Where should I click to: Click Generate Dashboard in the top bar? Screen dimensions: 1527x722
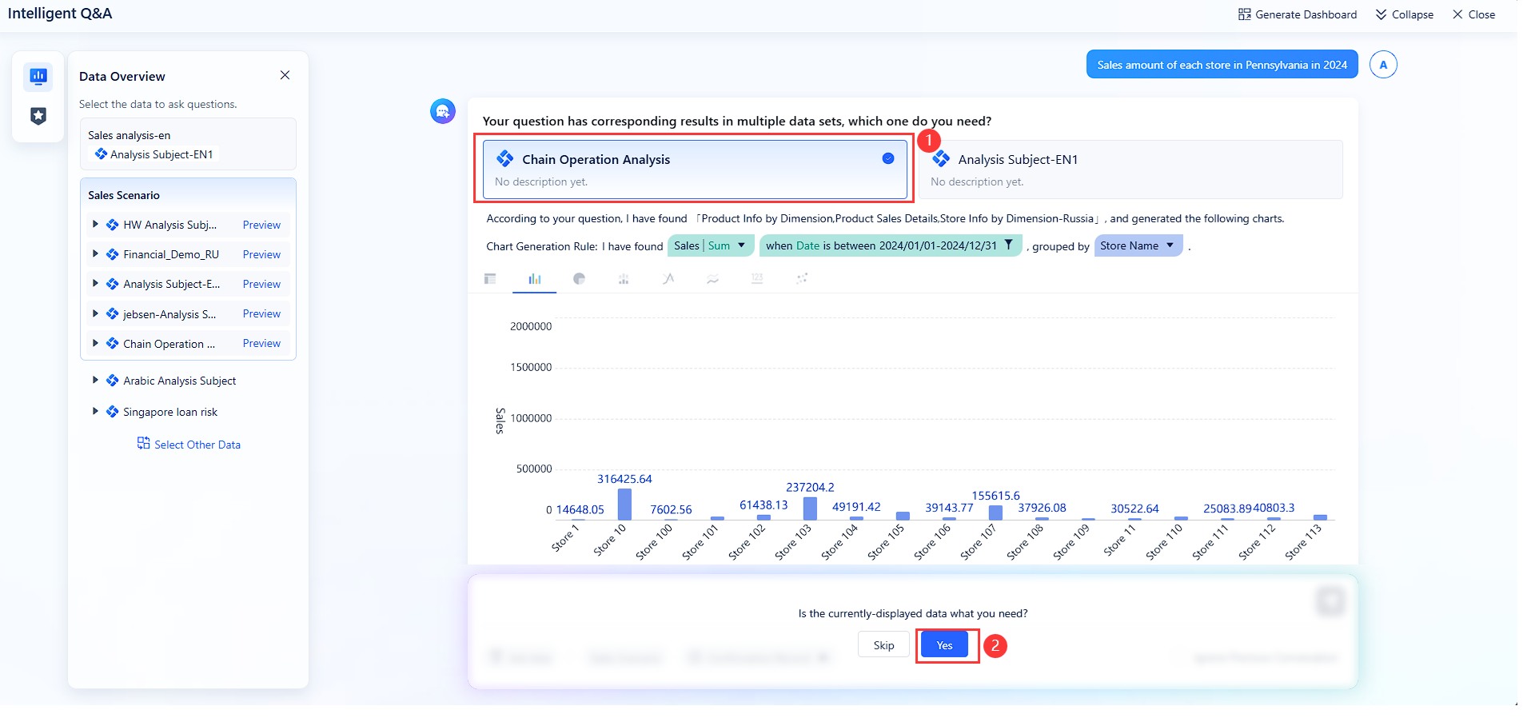(x=1297, y=14)
